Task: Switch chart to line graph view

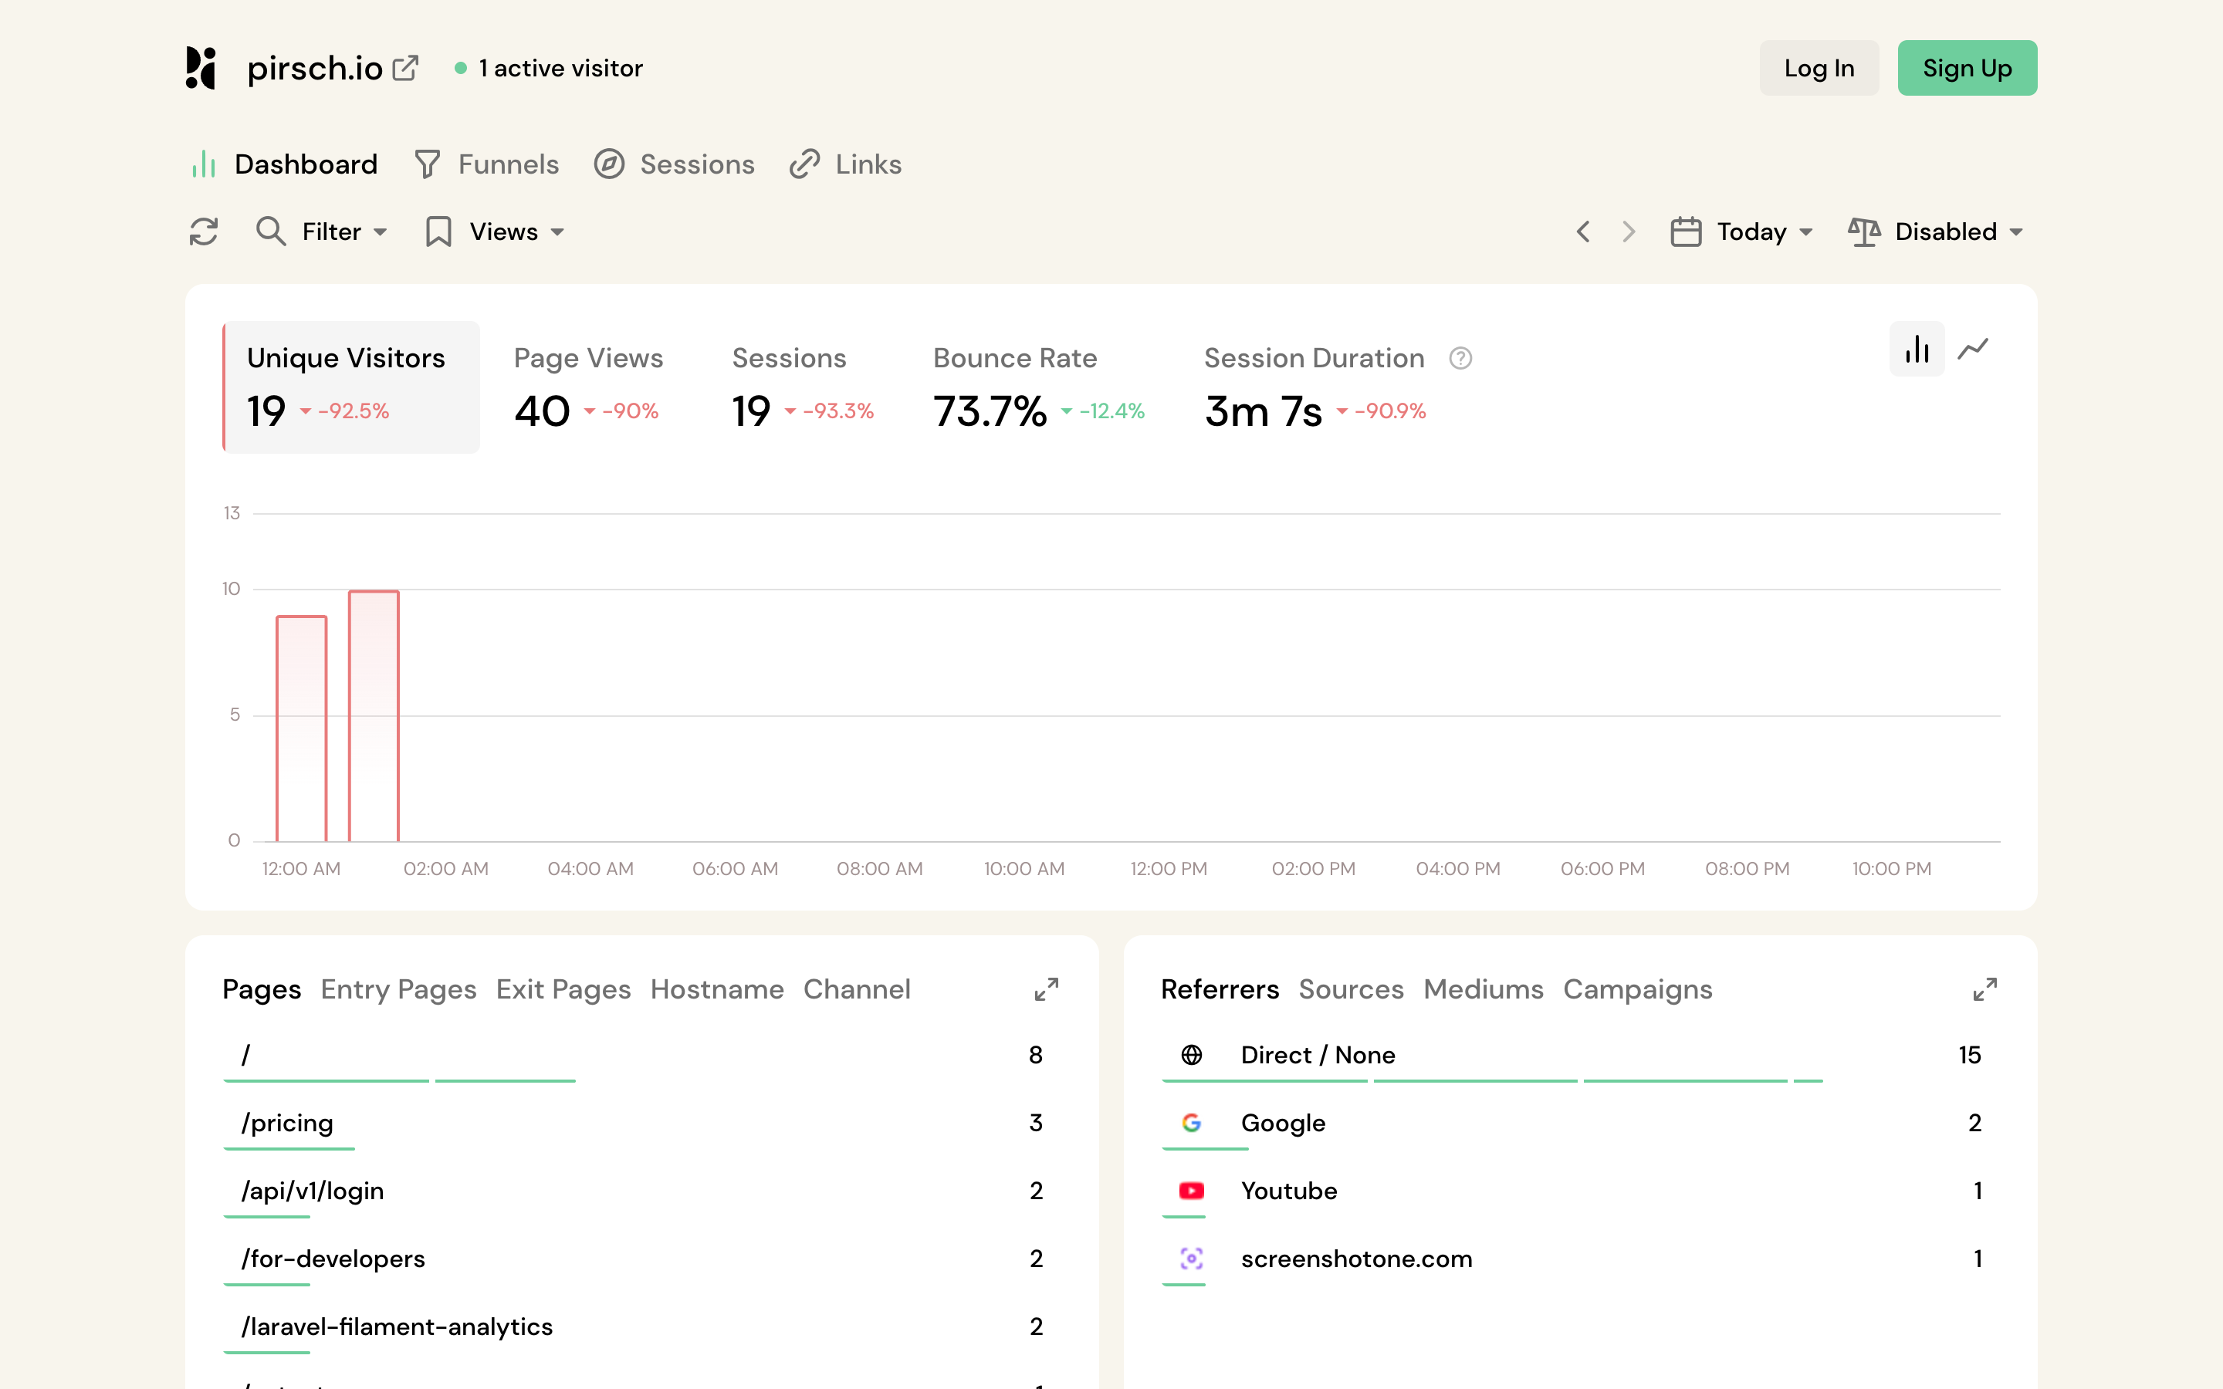Action: (1972, 349)
